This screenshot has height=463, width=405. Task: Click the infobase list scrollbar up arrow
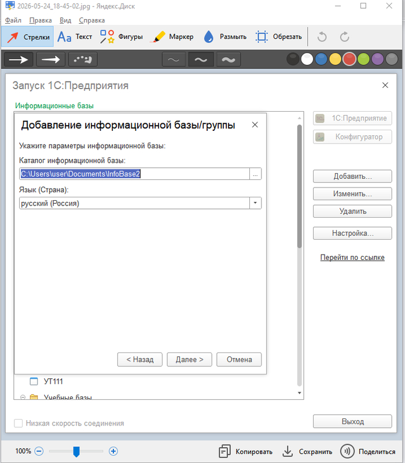coord(299,118)
